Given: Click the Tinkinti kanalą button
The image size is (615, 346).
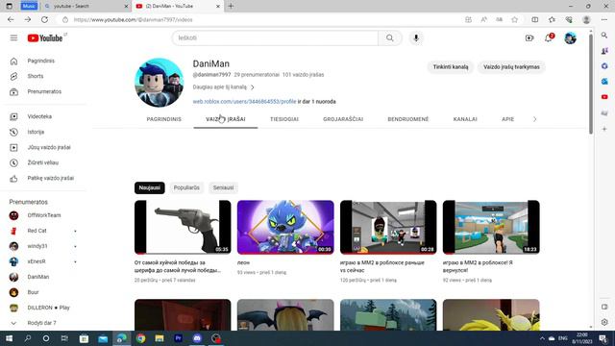Looking at the screenshot, I should tap(451, 67).
